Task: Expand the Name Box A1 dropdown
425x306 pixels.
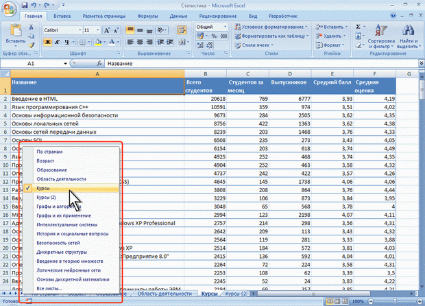Action: (65, 63)
